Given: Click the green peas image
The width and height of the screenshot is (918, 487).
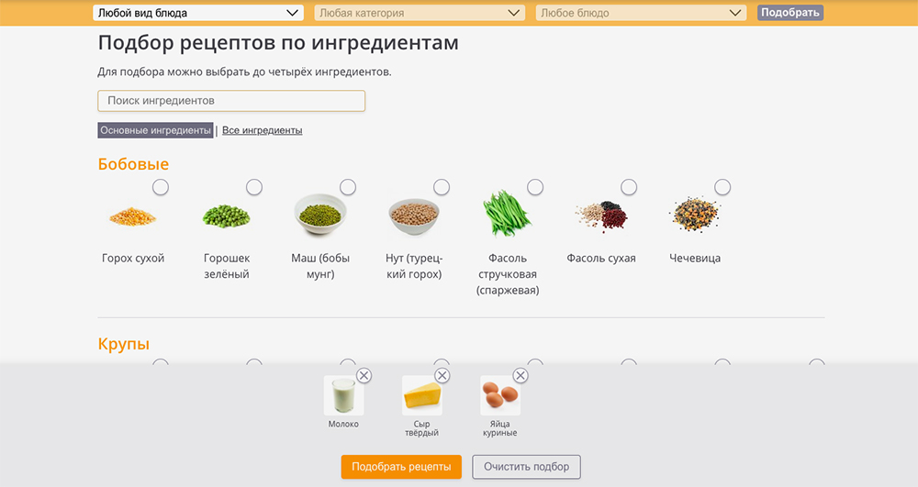Looking at the screenshot, I should pyautogui.click(x=227, y=216).
